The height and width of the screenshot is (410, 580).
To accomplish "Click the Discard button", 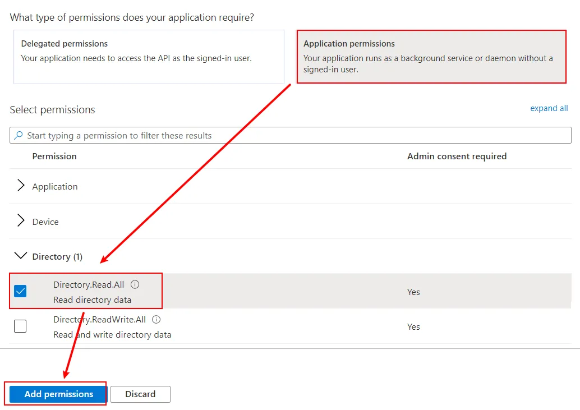I will (140, 394).
